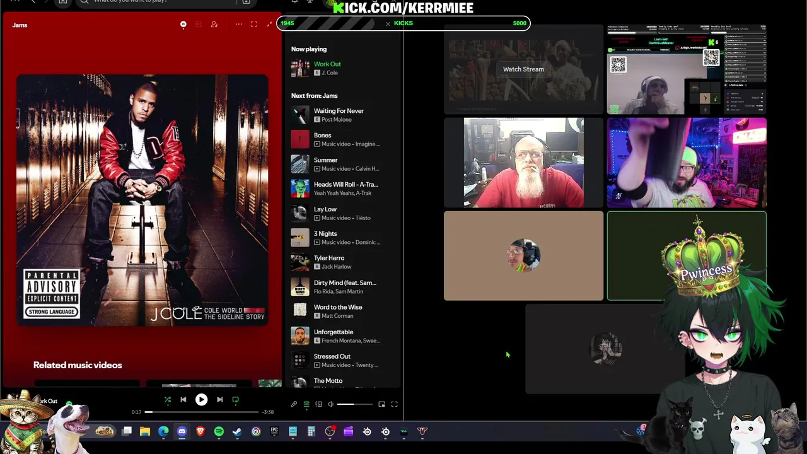This screenshot has width=807, height=454.
Task: Open Steam from taskbar
Action: pos(237,431)
